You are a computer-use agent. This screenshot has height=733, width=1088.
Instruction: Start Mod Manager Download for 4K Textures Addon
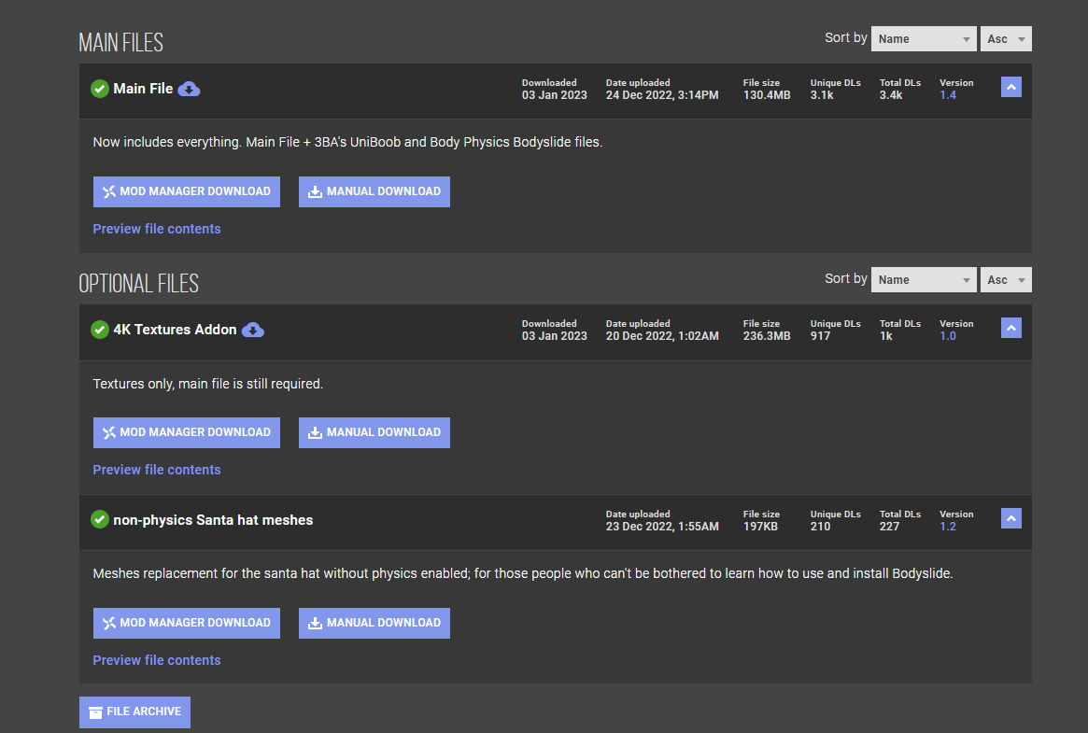coord(187,432)
